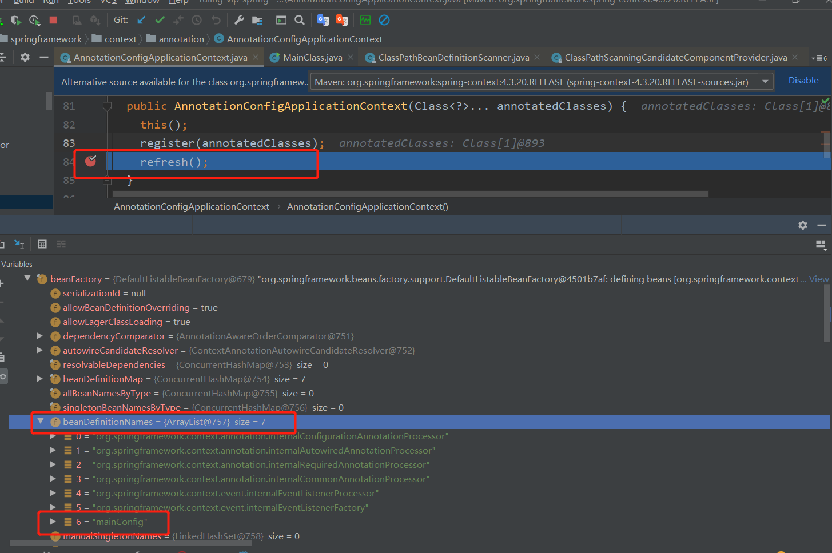Image resolution: width=832 pixels, height=553 pixels.
Task: Run to cursor debugger icon
Action: [x=19, y=244]
